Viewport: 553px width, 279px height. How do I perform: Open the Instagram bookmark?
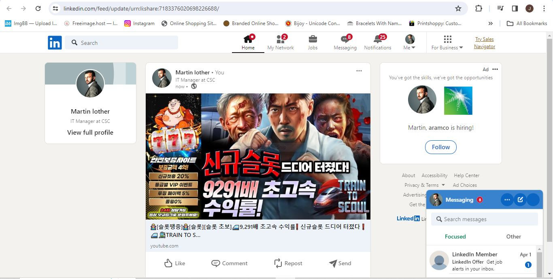coord(139,23)
